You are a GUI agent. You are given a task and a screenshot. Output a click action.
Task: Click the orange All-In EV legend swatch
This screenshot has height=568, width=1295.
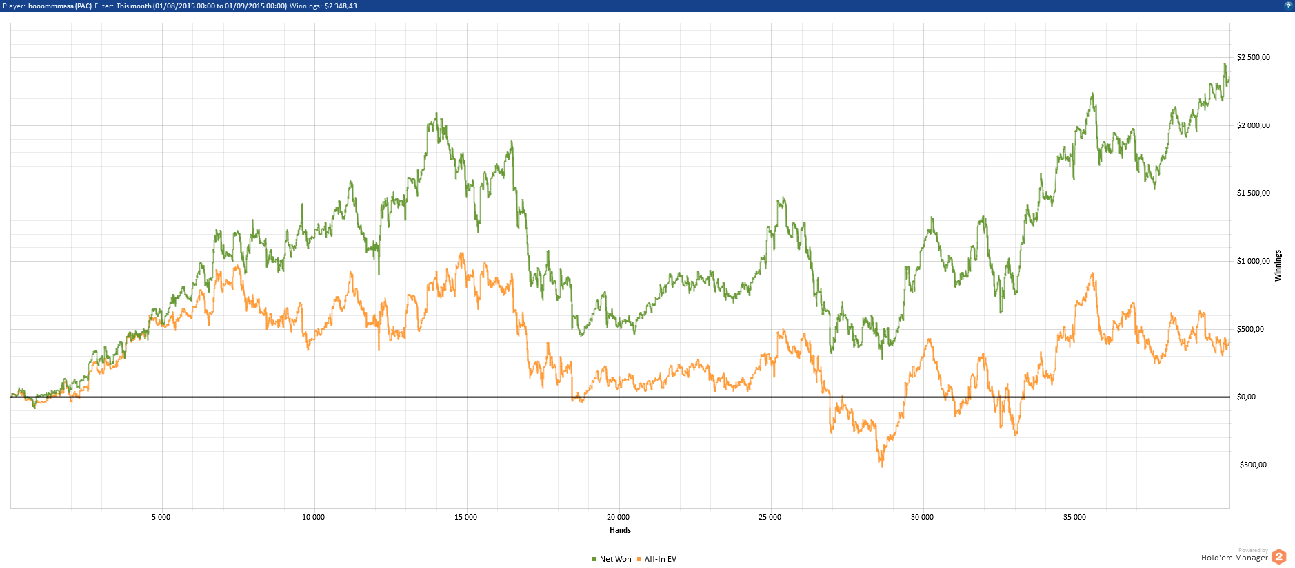[639, 559]
